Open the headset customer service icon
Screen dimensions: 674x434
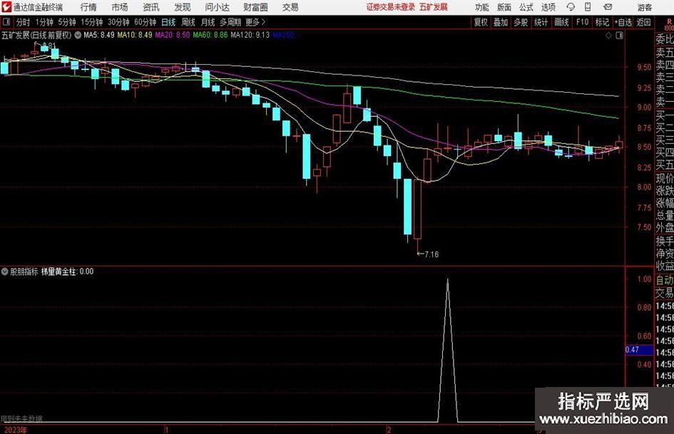tap(571, 7)
